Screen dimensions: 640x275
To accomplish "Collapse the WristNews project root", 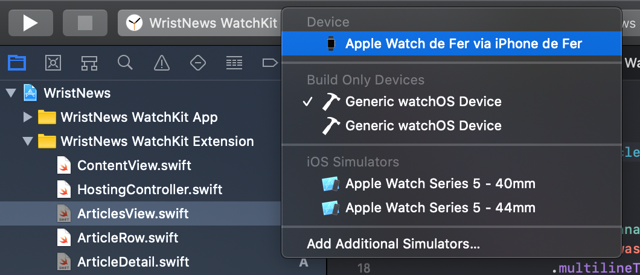I will click(11, 93).
